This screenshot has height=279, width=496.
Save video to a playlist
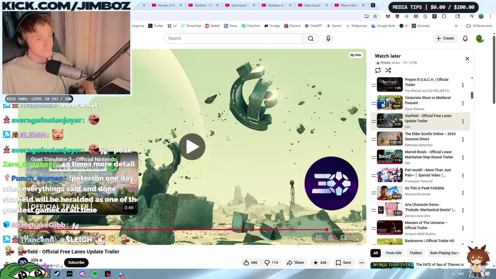(343, 263)
